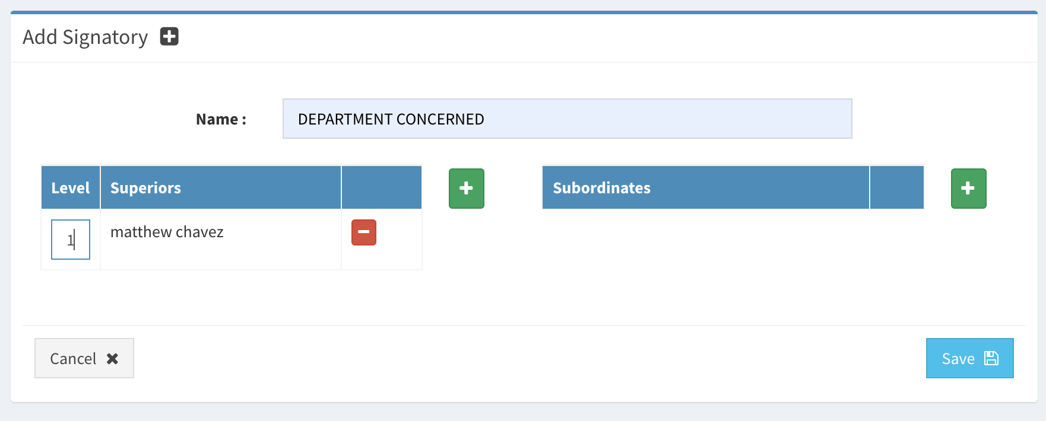The image size is (1046, 421).
Task: Click the blank header cell right of Superiors
Action: (381, 188)
